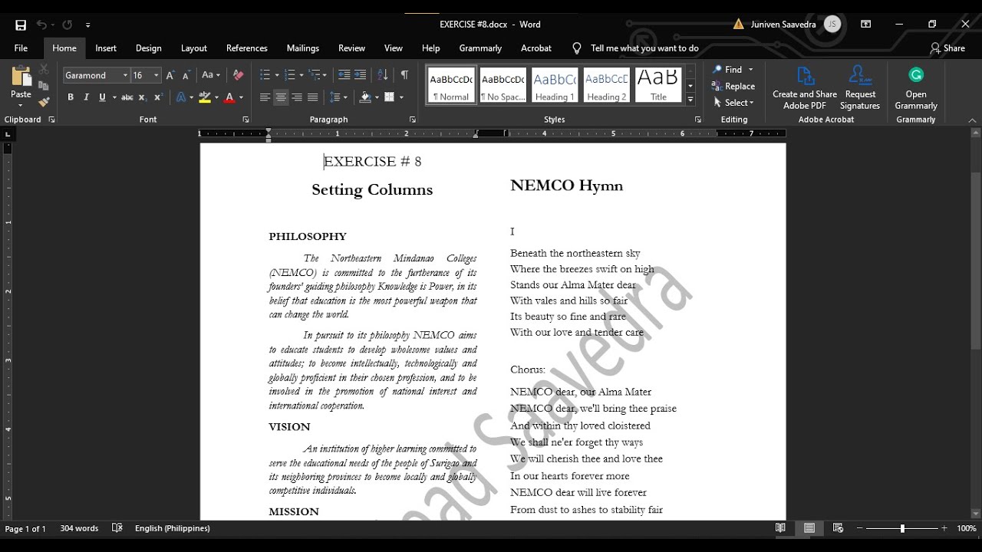This screenshot has width=982, height=552.
Task: Align text left
Action: pyautogui.click(x=265, y=97)
